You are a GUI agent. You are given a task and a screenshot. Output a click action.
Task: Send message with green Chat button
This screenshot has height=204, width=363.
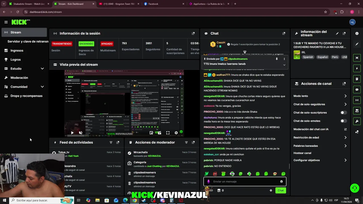280,190
